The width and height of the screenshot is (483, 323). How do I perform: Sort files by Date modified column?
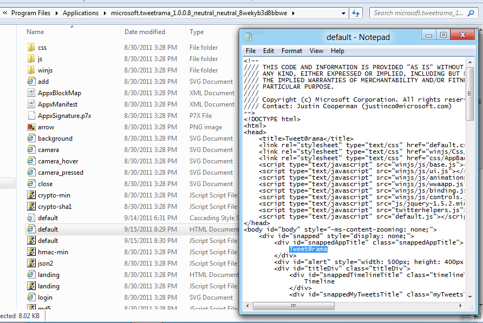[x=153, y=32]
